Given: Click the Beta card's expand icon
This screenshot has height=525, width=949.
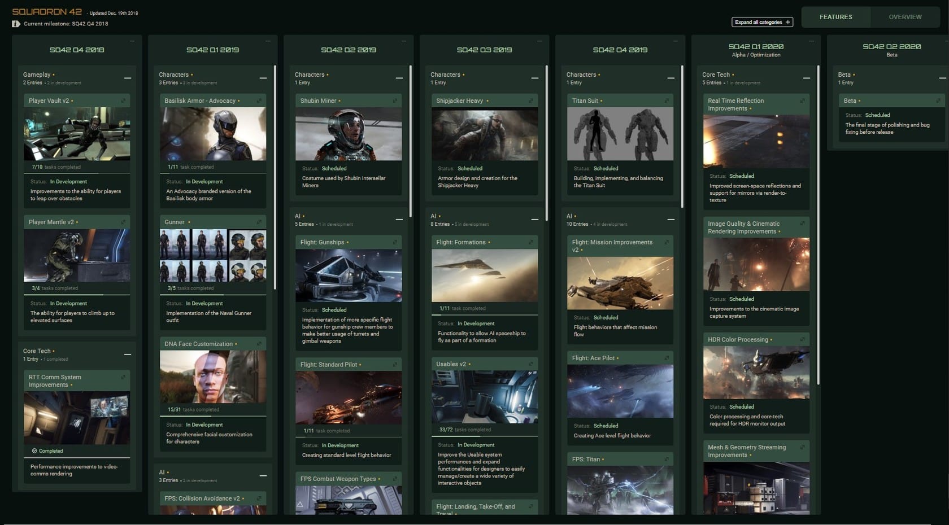Looking at the screenshot, I should [x=938, y=100].
